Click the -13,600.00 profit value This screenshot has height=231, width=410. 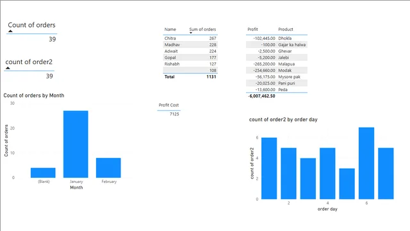click(x=265, y=90)
